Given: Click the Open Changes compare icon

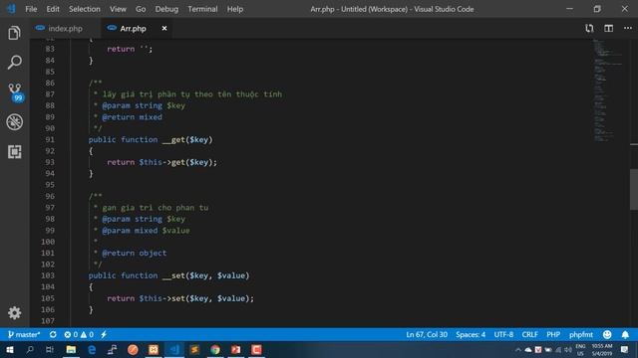Looking at the screenshot, I should pyautogui.click(x=589, y=29).
